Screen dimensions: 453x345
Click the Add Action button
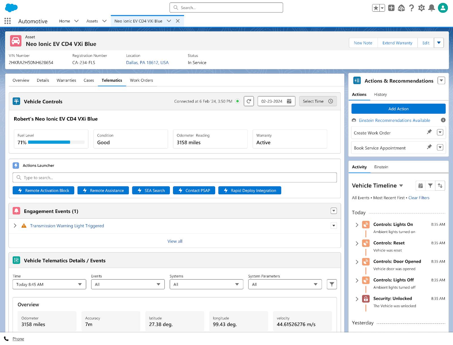[398, 109]
